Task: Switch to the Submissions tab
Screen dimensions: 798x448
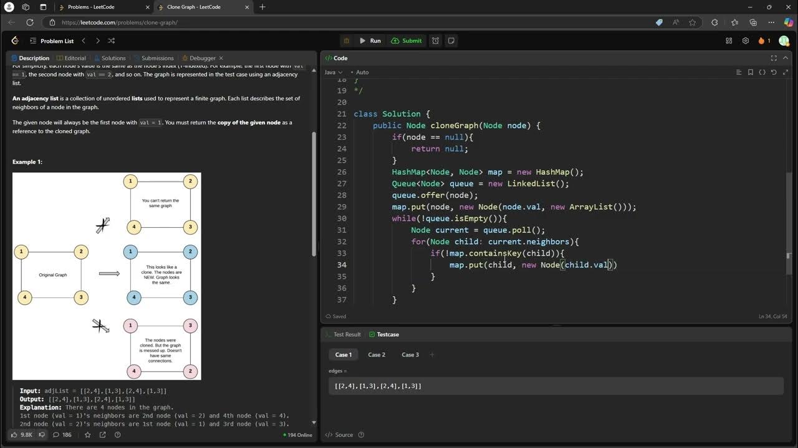Action: pyautogui.click(x=153, y=58)
